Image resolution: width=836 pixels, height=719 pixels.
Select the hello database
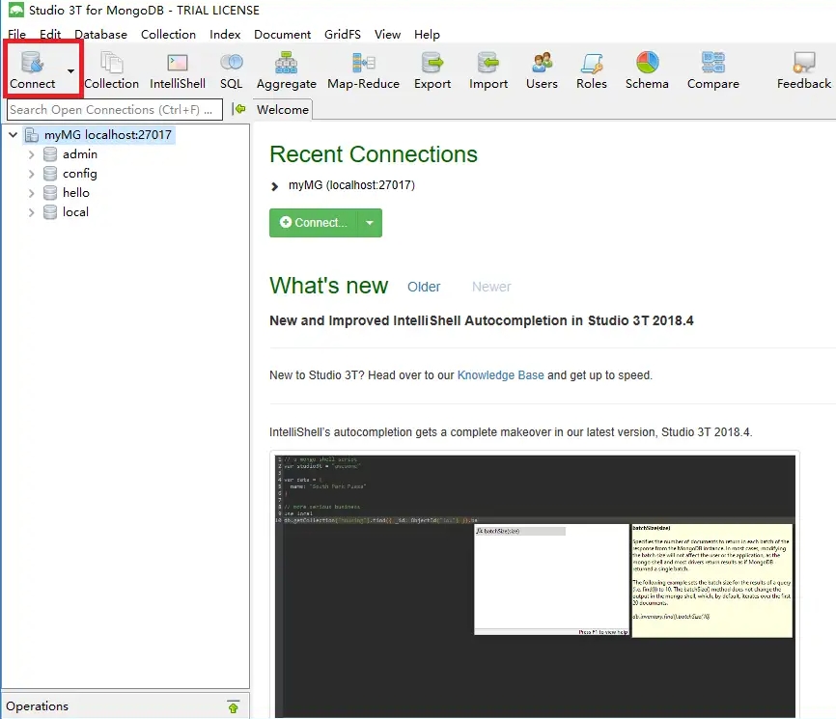pos(76,192)
